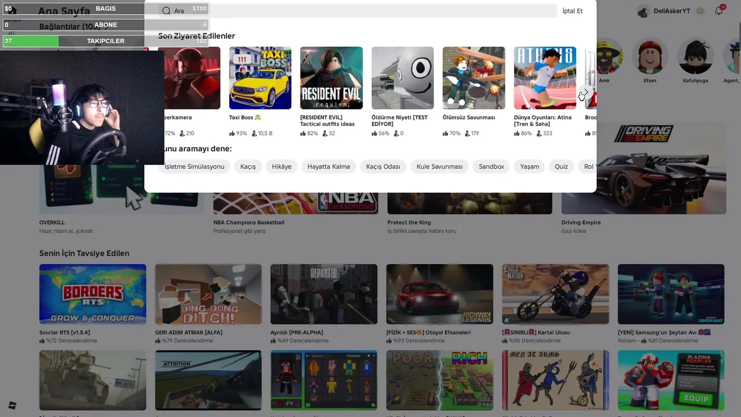Open Efsan friend avatar
Image resolution: width=741 pixels, height=417 pixels.
pyautogui.click(x=650, y=56)
